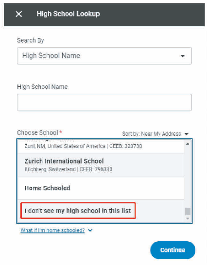Select the Zuni, NM school entry

point(101,147)
